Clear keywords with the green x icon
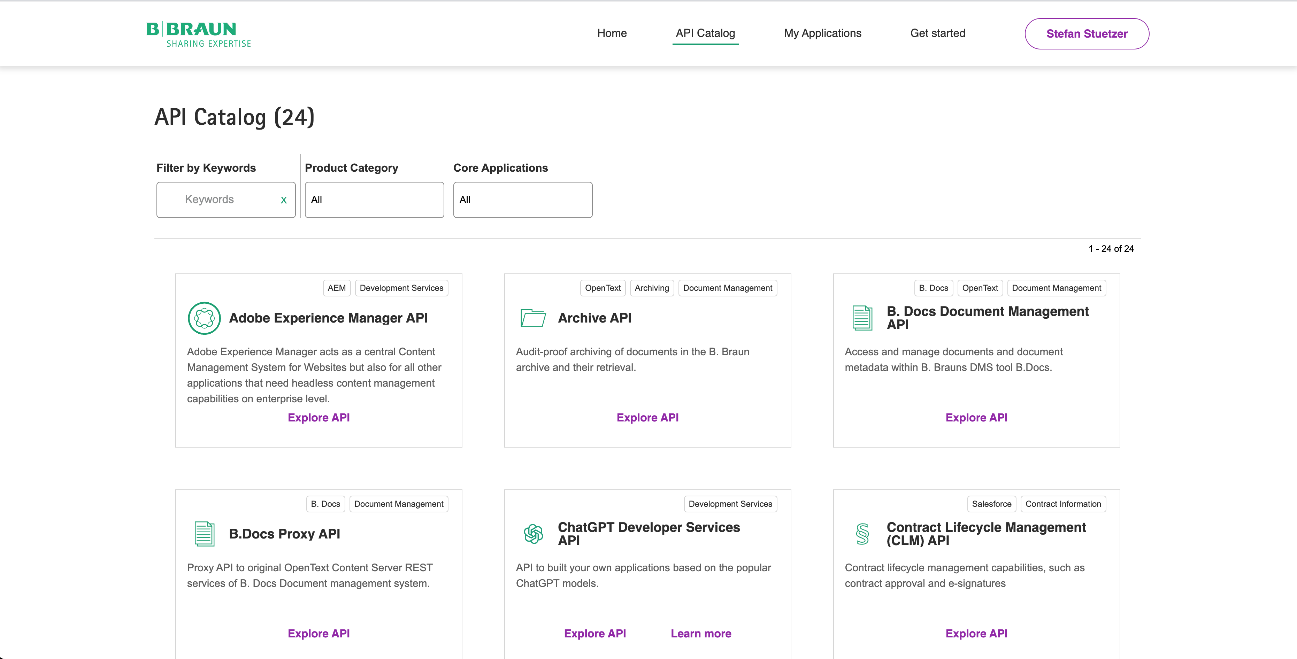 283,200
